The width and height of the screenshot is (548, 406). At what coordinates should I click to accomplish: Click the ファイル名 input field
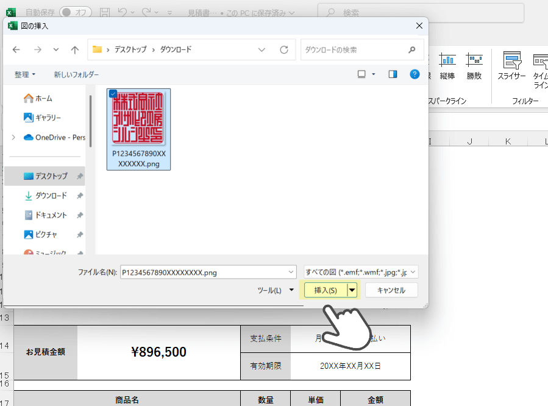(208, 272)
